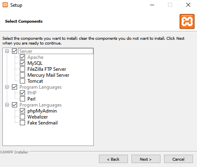Click the XAMPP logo in the header

[x=187, y=21]
